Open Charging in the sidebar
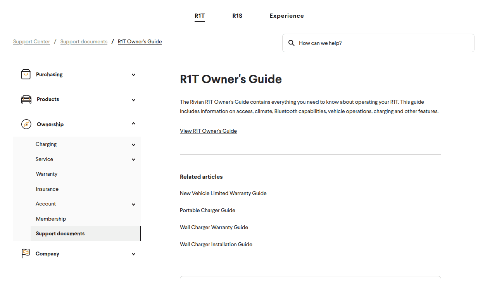 (x=46, y=144)
